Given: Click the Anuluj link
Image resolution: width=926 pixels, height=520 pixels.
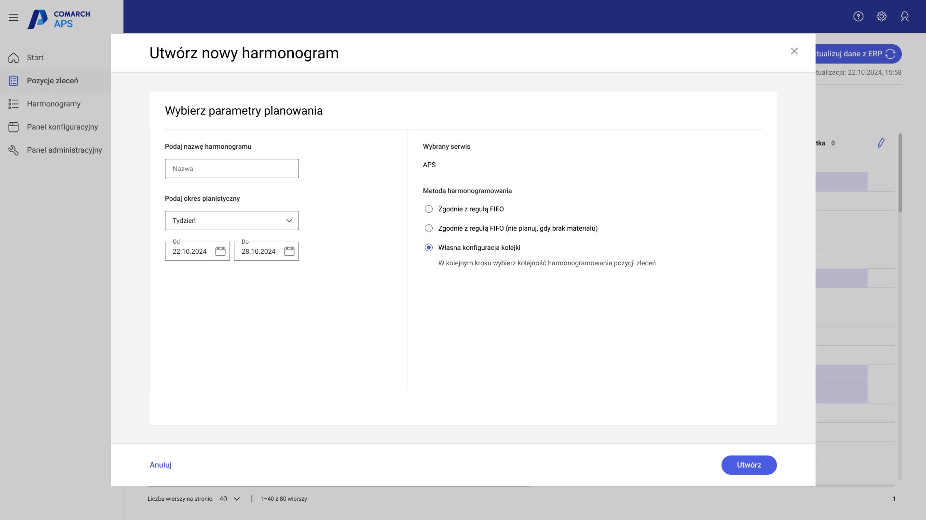Looking at the screenshot, I should (x=161, y=465).
